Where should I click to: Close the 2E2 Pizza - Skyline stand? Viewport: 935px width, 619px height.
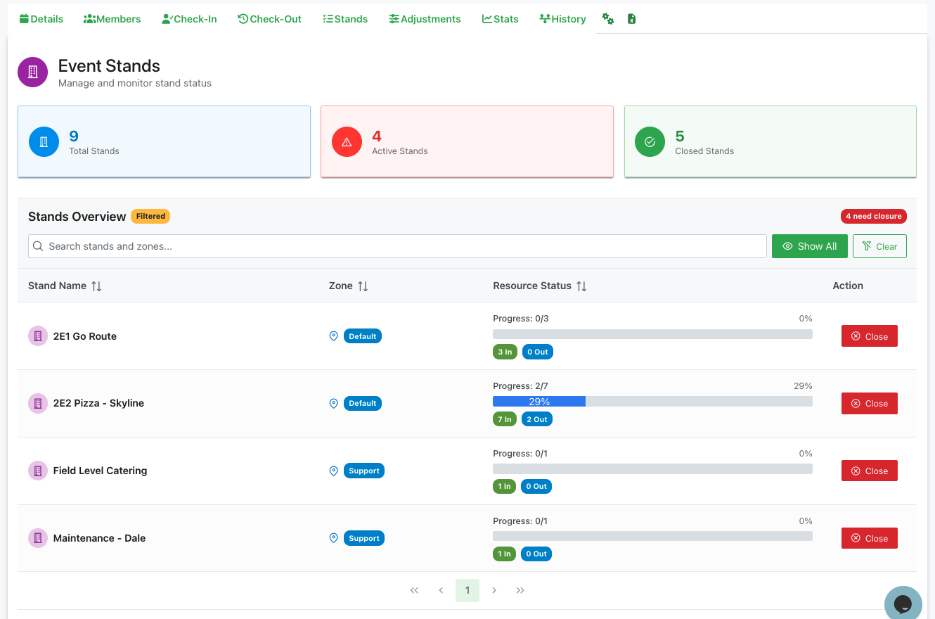tap(869, 402)
